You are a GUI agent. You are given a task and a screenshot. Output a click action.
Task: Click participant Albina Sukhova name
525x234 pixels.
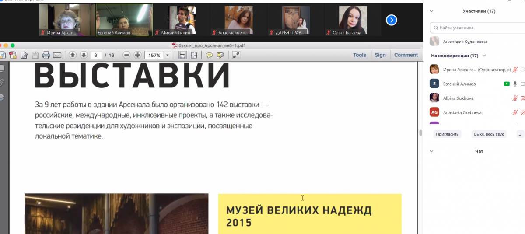pos(458,98)
